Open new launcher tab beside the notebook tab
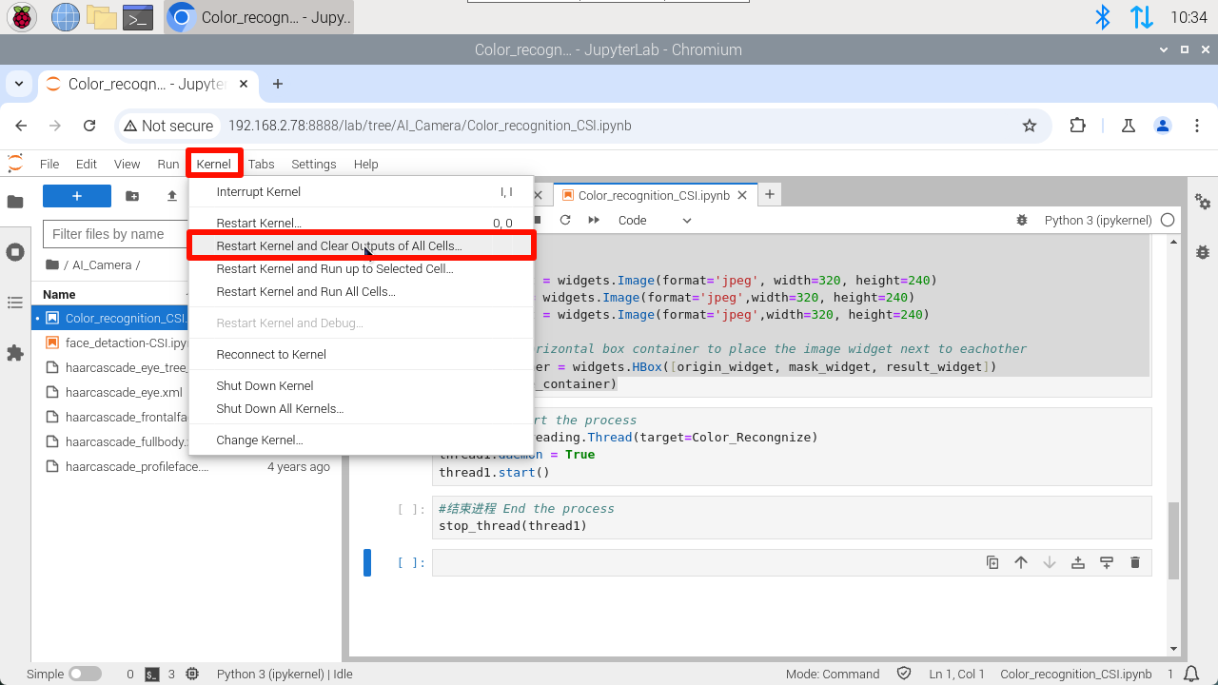Image resolution: width=1218 pixels, height=685 pixels. 770,194
